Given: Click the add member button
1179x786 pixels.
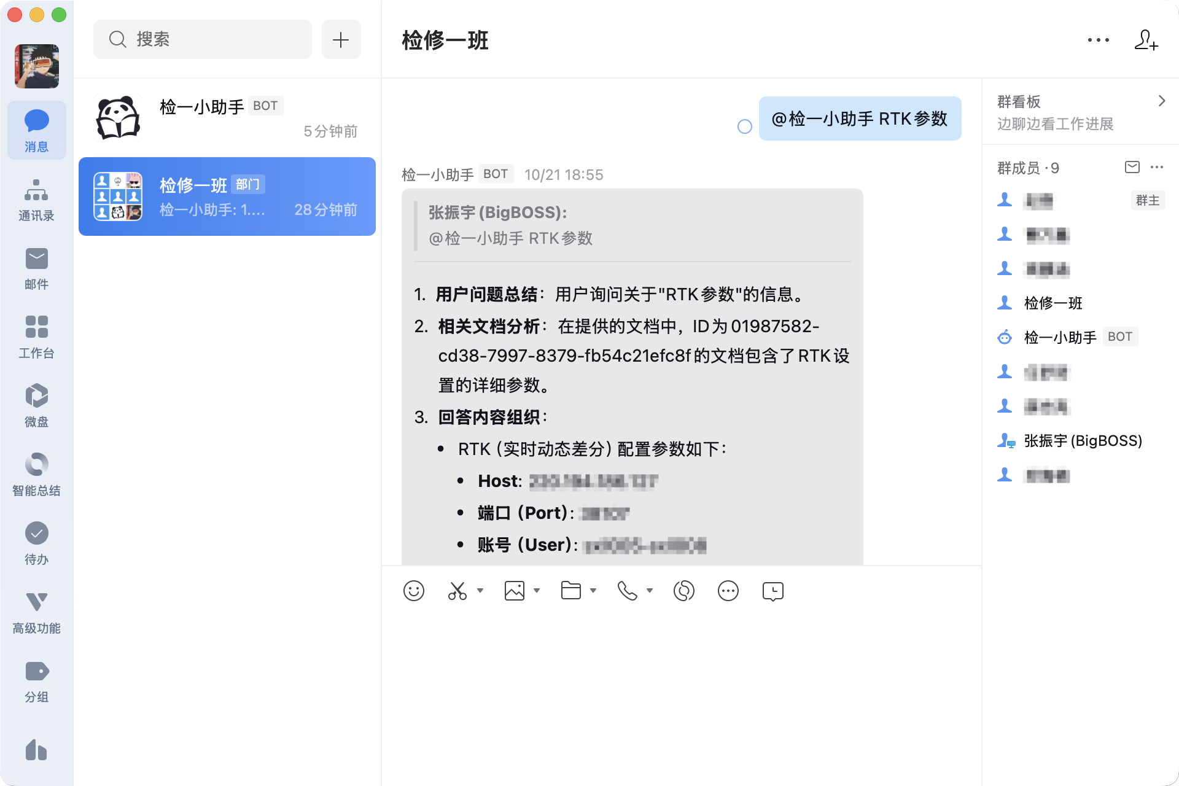Looking at the screenshot, I should [1148, 41].
